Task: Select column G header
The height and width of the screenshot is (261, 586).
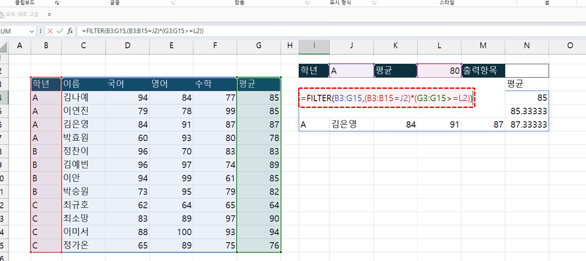Action: pyautogui.click(x=259, y=45)
